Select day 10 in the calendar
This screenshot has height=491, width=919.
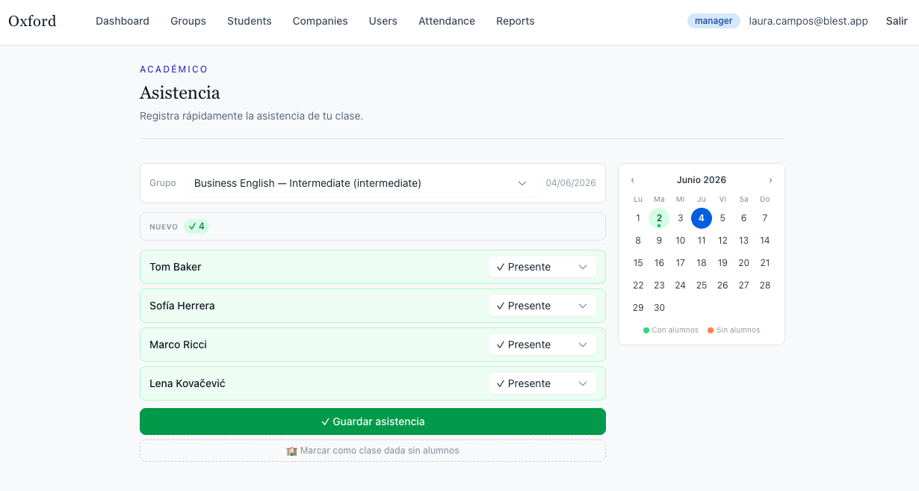680,241
